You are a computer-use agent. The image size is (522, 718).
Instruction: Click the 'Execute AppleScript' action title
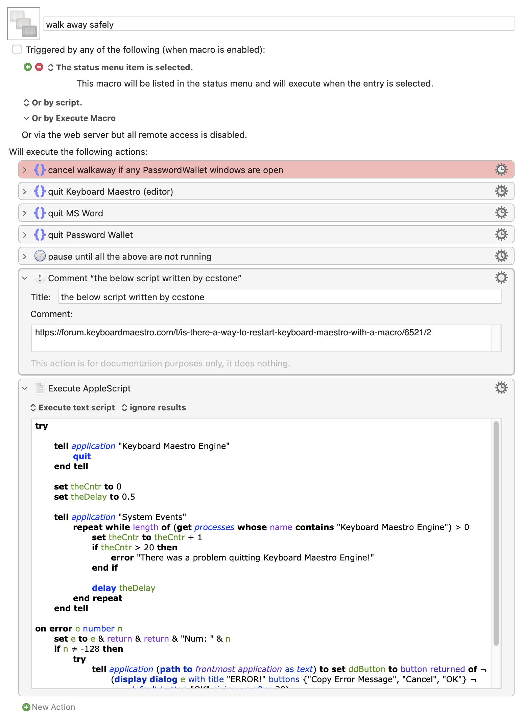coord(89,388)
